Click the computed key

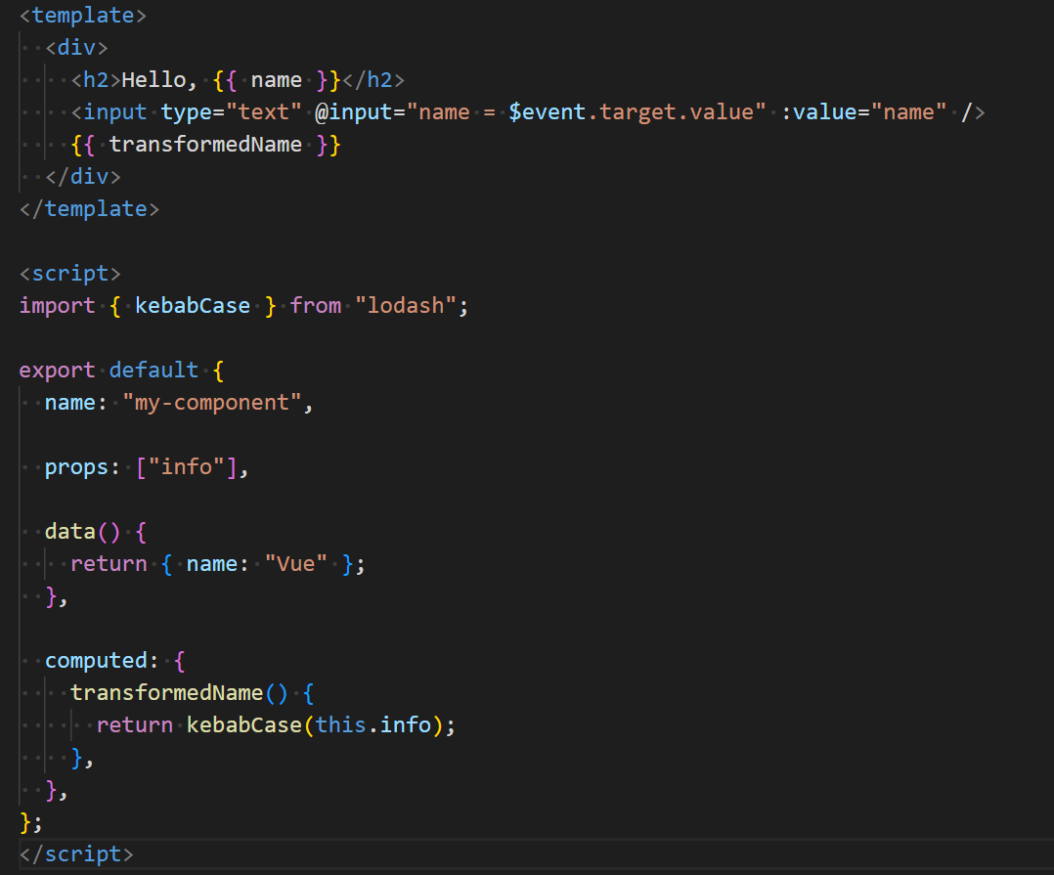click(x=96, y=661)
